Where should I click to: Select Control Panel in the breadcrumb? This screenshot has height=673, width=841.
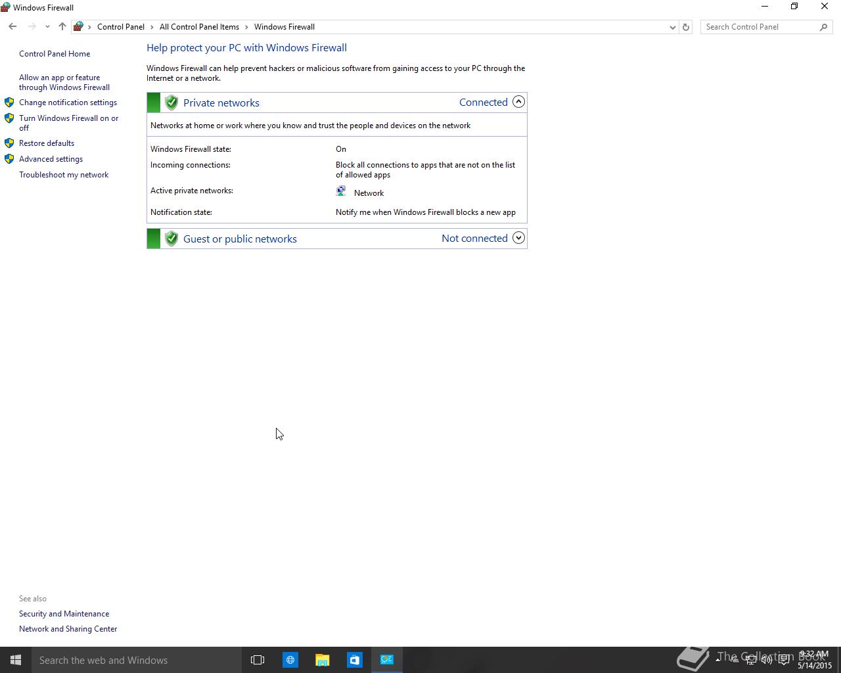click(x=121, y=27)
